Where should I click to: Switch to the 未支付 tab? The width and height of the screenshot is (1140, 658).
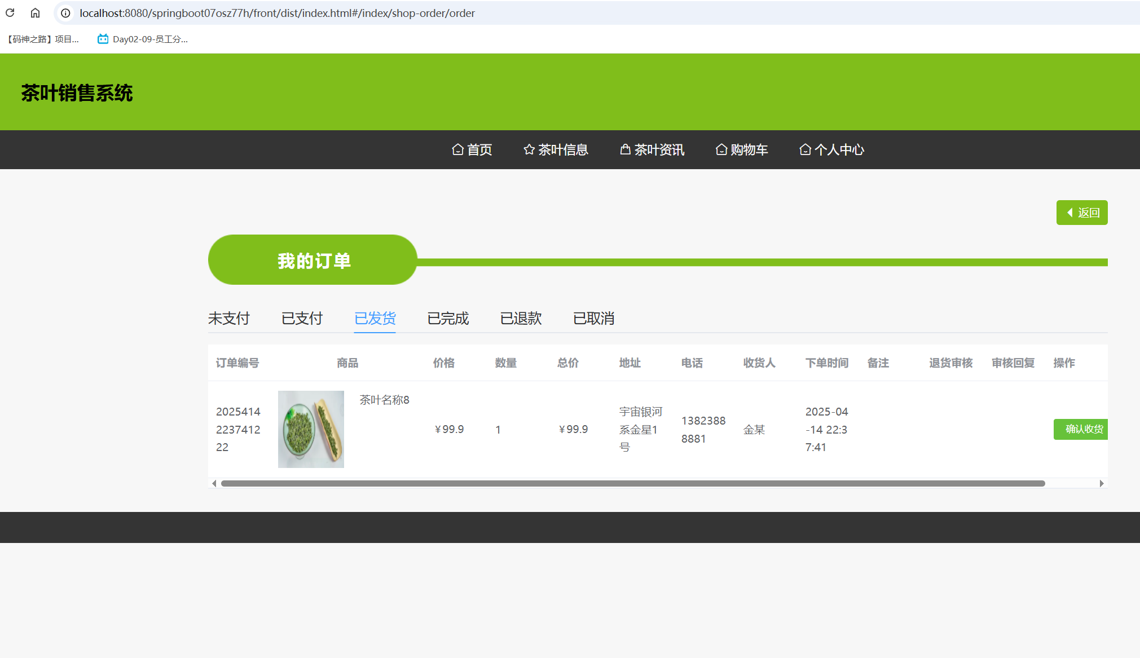tap(229, 319)
